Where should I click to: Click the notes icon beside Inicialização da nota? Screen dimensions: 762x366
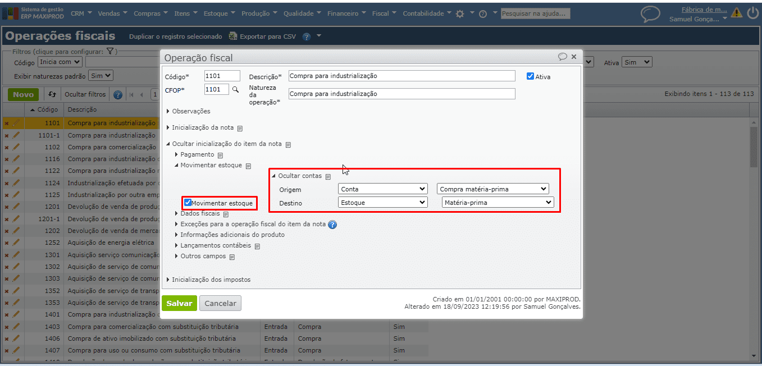pyautogui.click(x=240, y=128)
